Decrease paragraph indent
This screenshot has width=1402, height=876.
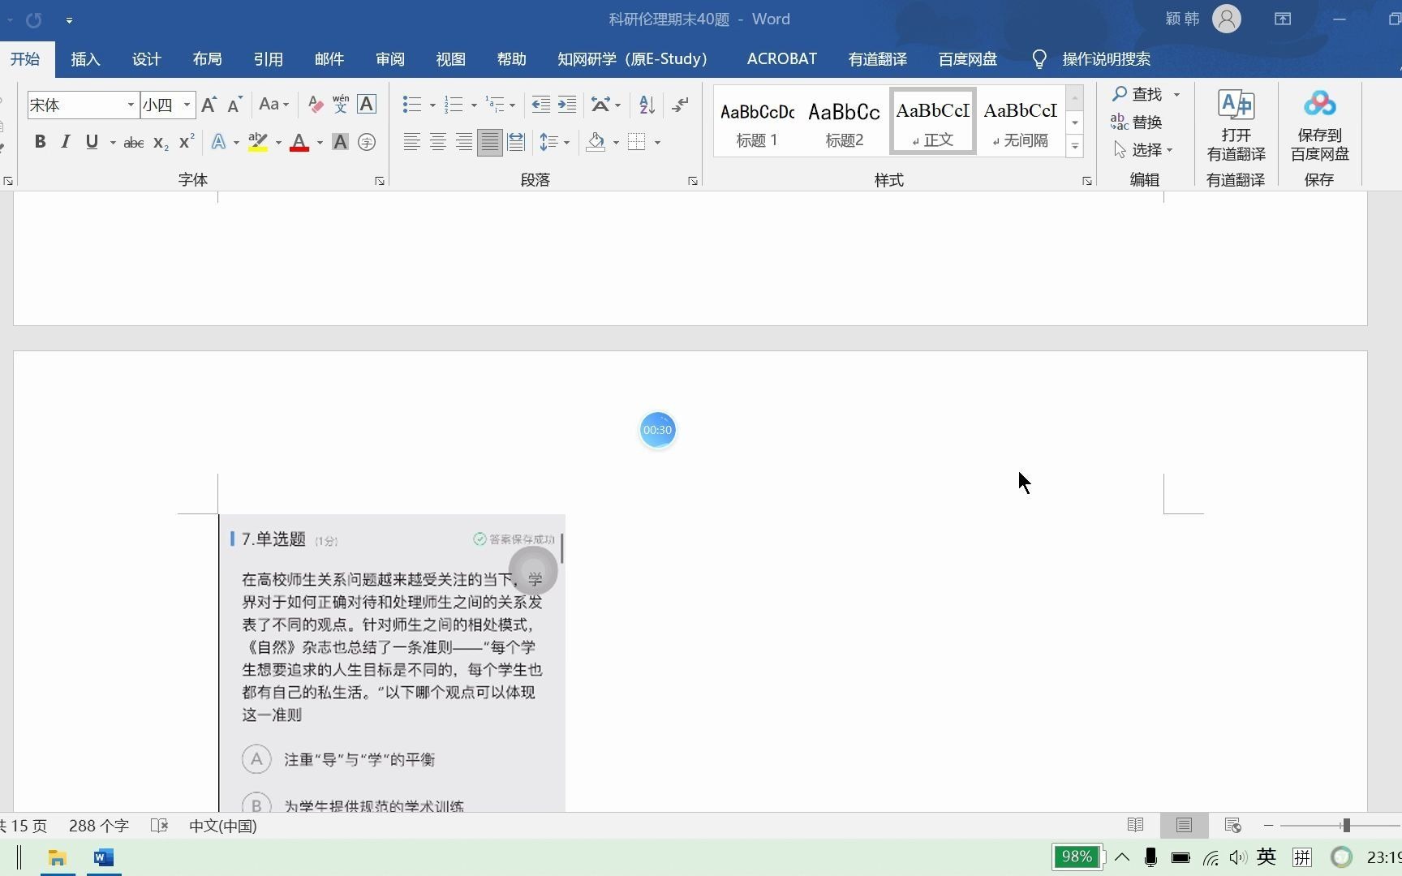tap(540, 105)
